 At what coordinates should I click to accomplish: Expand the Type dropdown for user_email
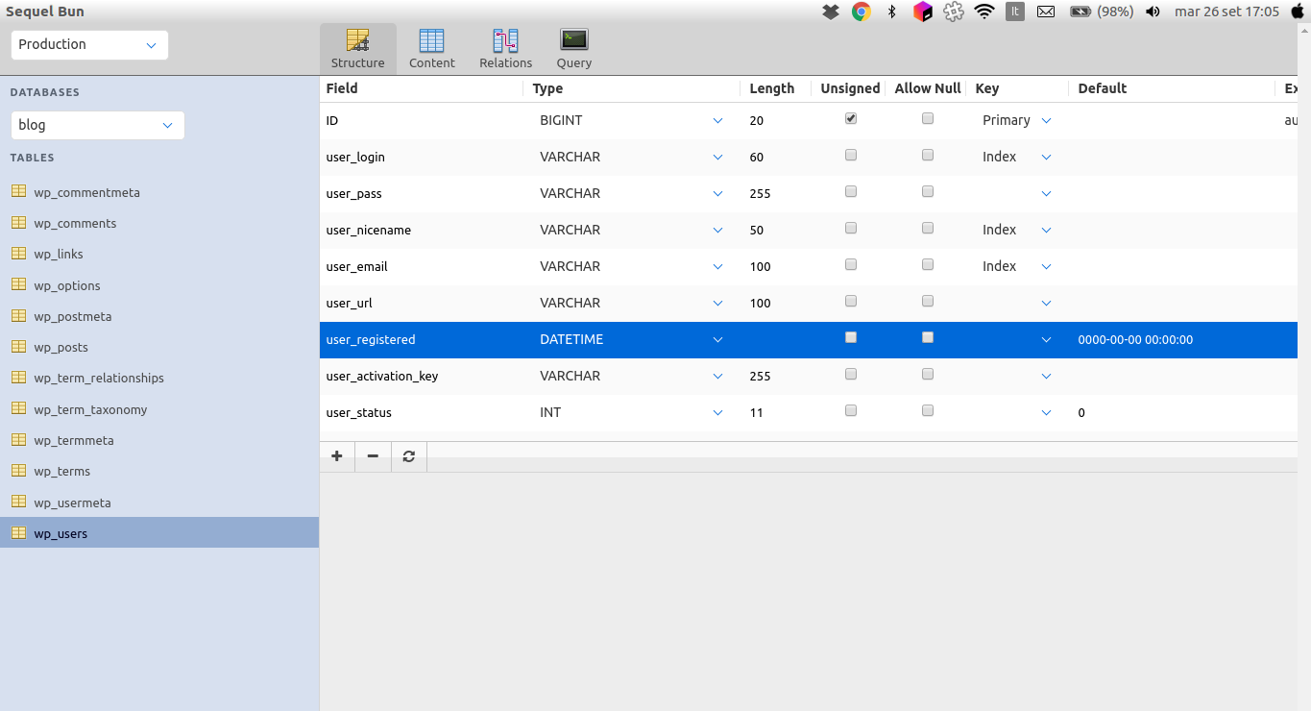click(717, 266)
